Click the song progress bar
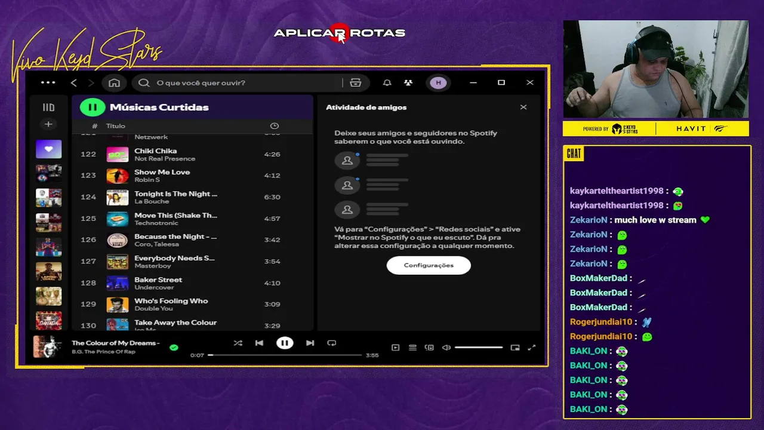764x430 pixels. pos(285,355)
